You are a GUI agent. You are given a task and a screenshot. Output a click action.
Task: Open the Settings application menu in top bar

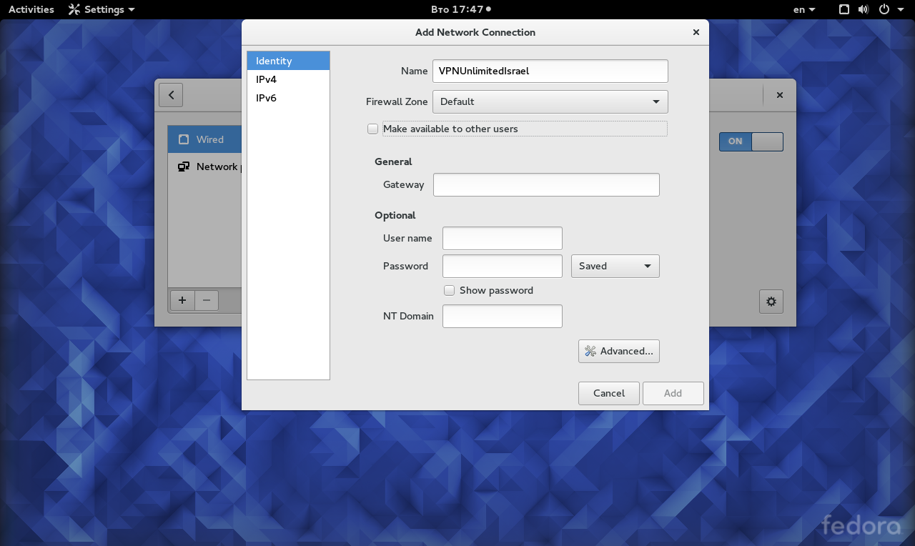(101, 9)
